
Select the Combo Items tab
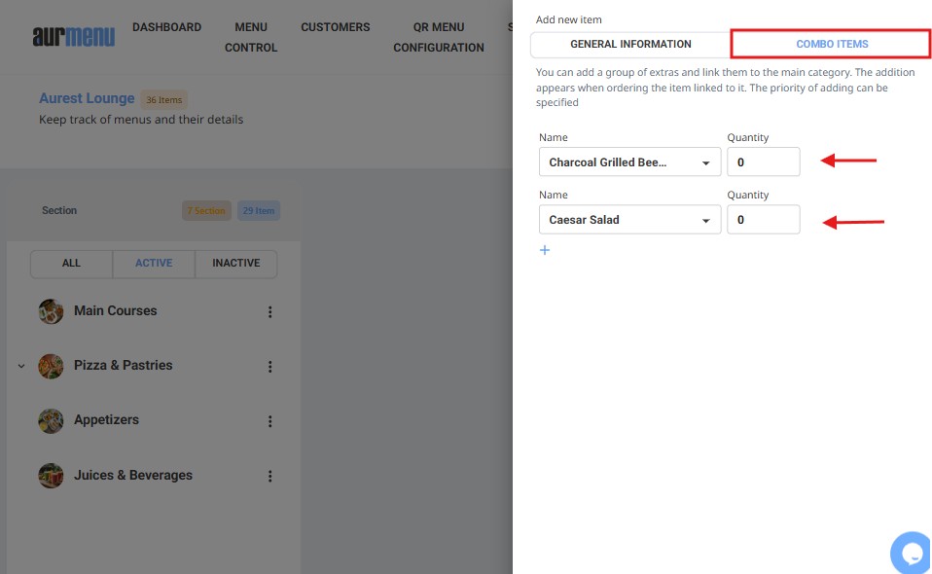(x=831, y=45)
